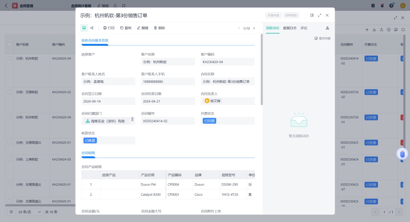
Task: Open the 20 条/页 page size dropdown
Action: [x=30, y=212]
